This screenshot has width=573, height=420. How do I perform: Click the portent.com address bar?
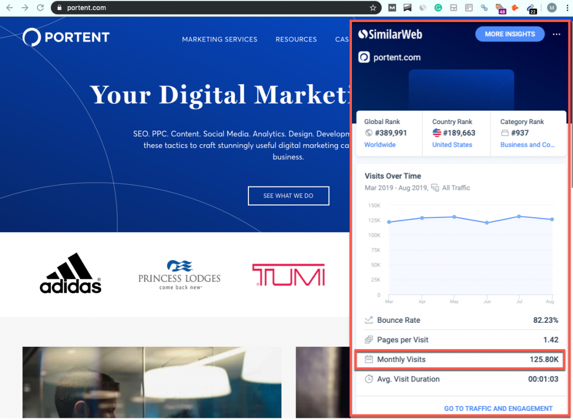pyautogui.click(x=215, y=8)
